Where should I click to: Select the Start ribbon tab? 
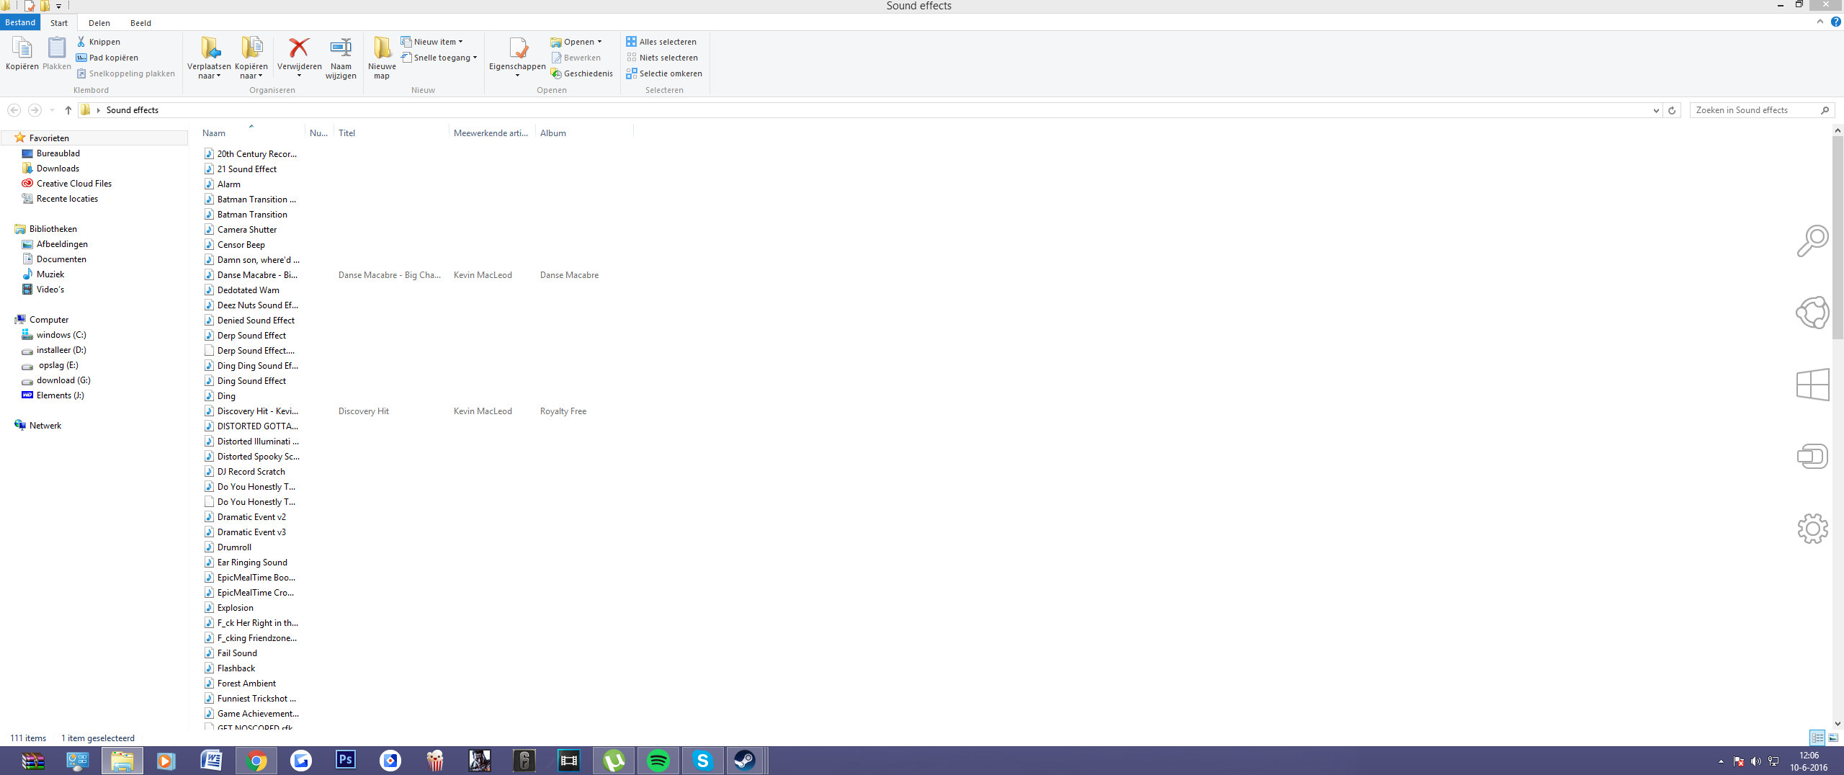59,23
